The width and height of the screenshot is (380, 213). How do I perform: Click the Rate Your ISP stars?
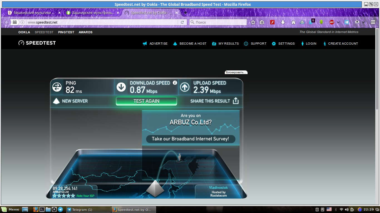(x=64, y=196)
